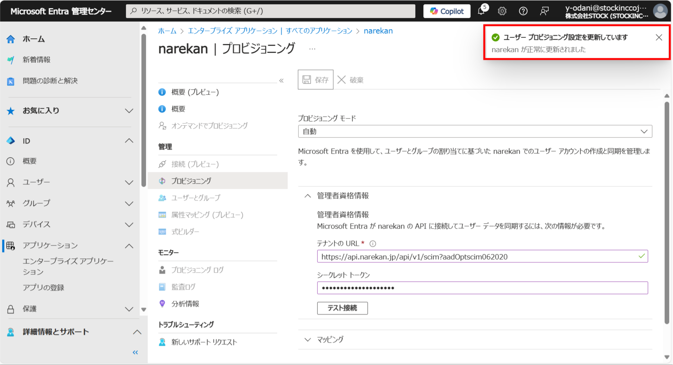This screenshot has height=365, width=673.
Task: Open the ID 概要 sidebar item
Action: pyautogui.click(x=30, y=161)
